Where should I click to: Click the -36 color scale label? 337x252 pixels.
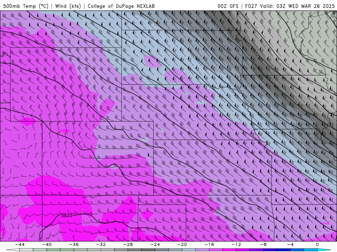(74, 244)
